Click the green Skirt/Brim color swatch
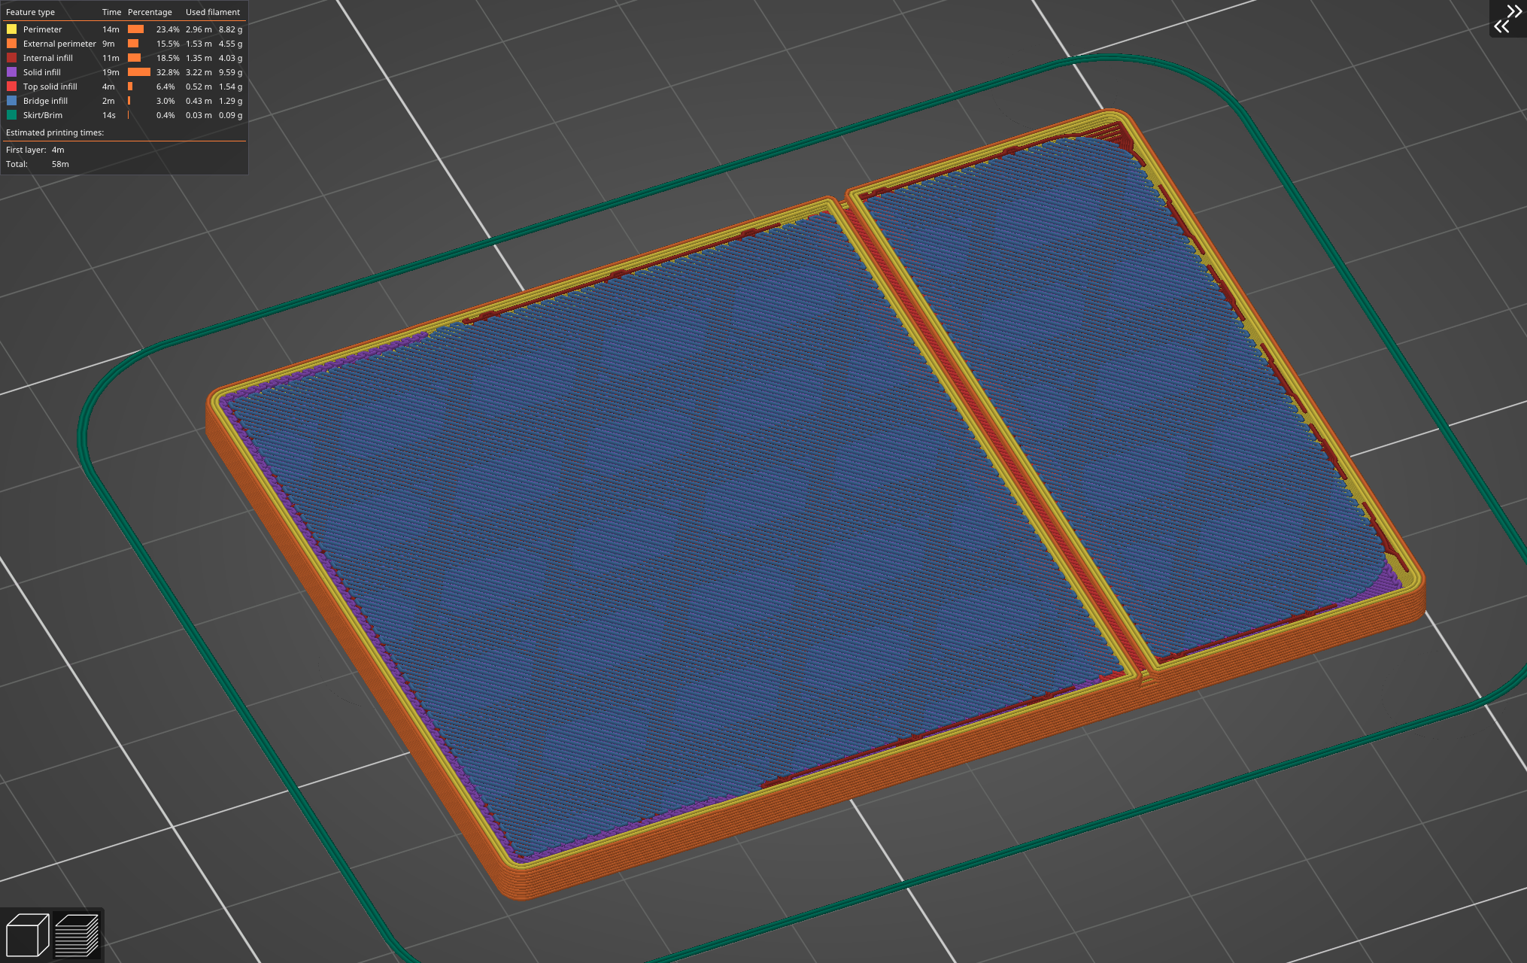 pos(11,114)
